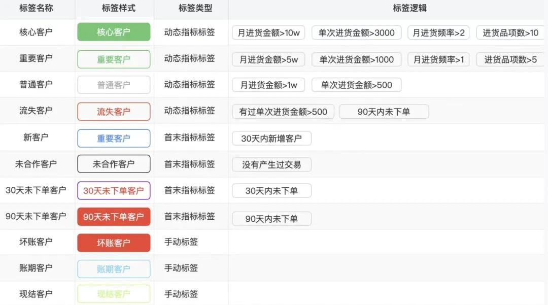Select the 单次进货金额>3000 condition chip
Screen dimensions: 548x305
coord(356,32)
